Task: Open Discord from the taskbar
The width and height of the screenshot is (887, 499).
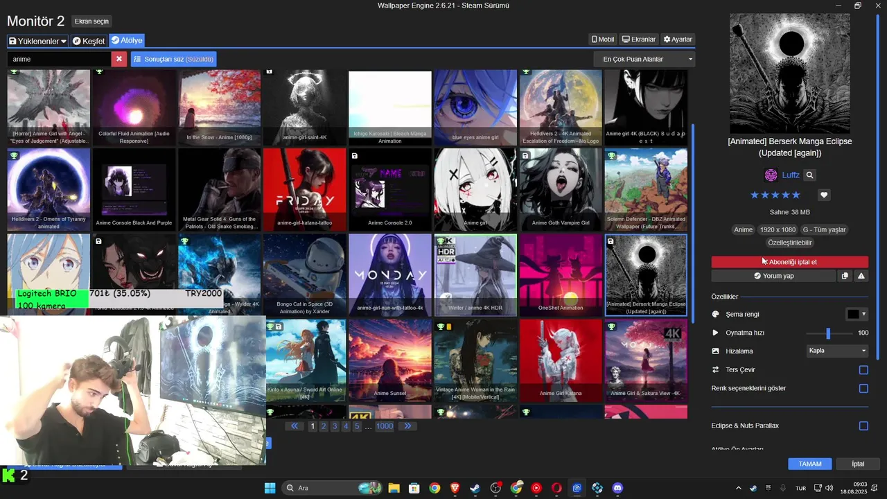Action: click(x=617, y=488)
